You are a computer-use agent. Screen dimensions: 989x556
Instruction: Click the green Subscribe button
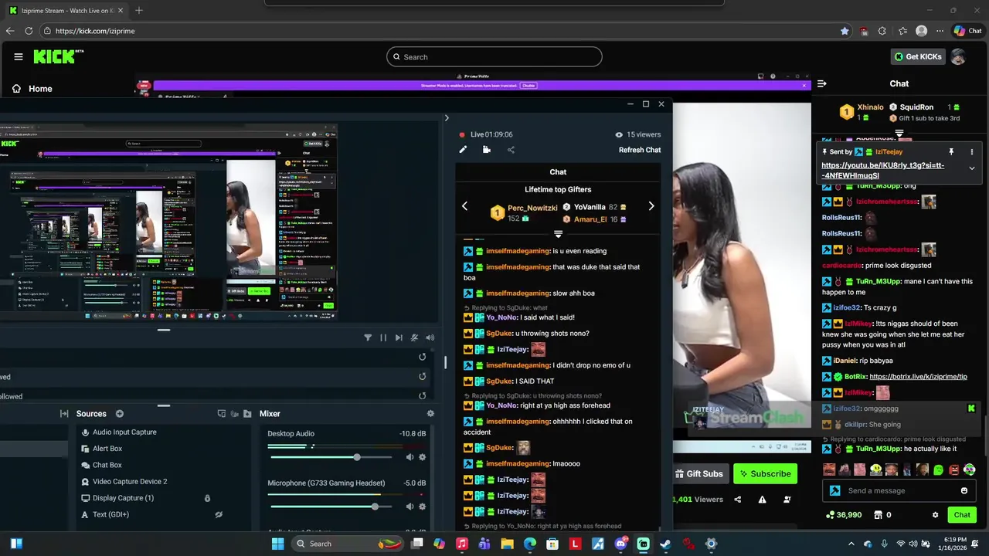(765, 473)
